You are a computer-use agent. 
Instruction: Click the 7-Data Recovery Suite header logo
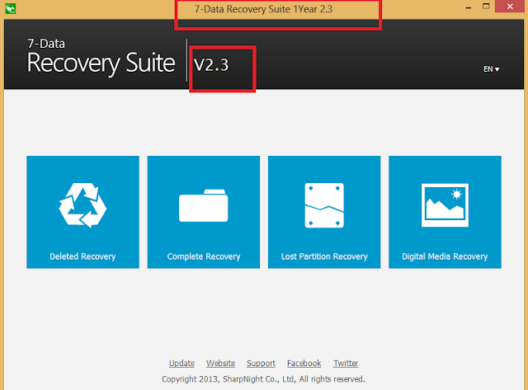101,57
